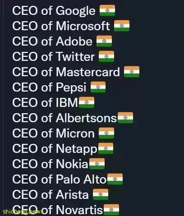Click the text 'CEO of Mastercard'
Image resolution: width=184 pixels, height=216 pixels.
pos(66,72)
